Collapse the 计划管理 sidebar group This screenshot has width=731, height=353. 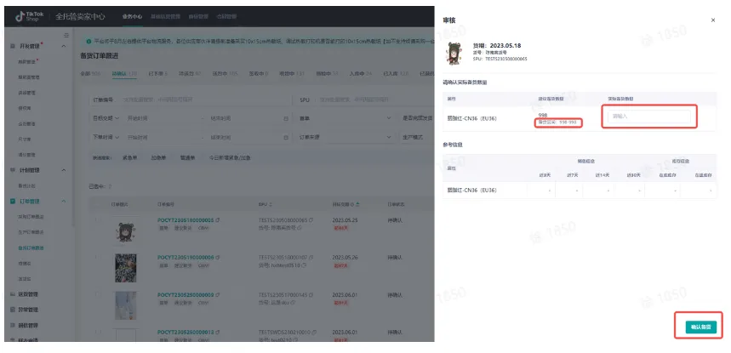[64, 170]
